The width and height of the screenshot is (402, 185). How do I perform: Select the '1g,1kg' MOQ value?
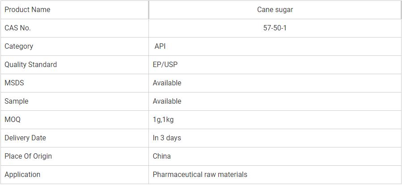(163, 119)
